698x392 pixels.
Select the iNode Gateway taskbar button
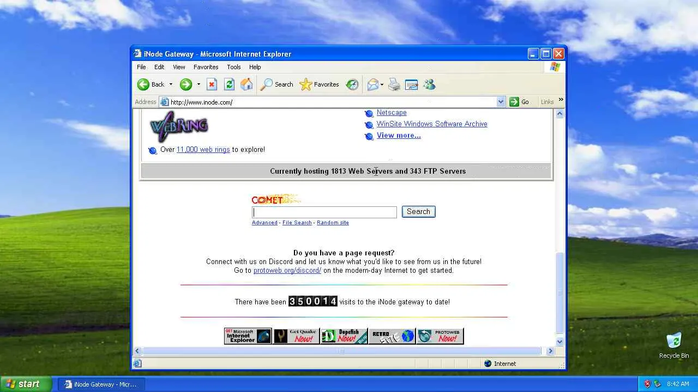101,384
